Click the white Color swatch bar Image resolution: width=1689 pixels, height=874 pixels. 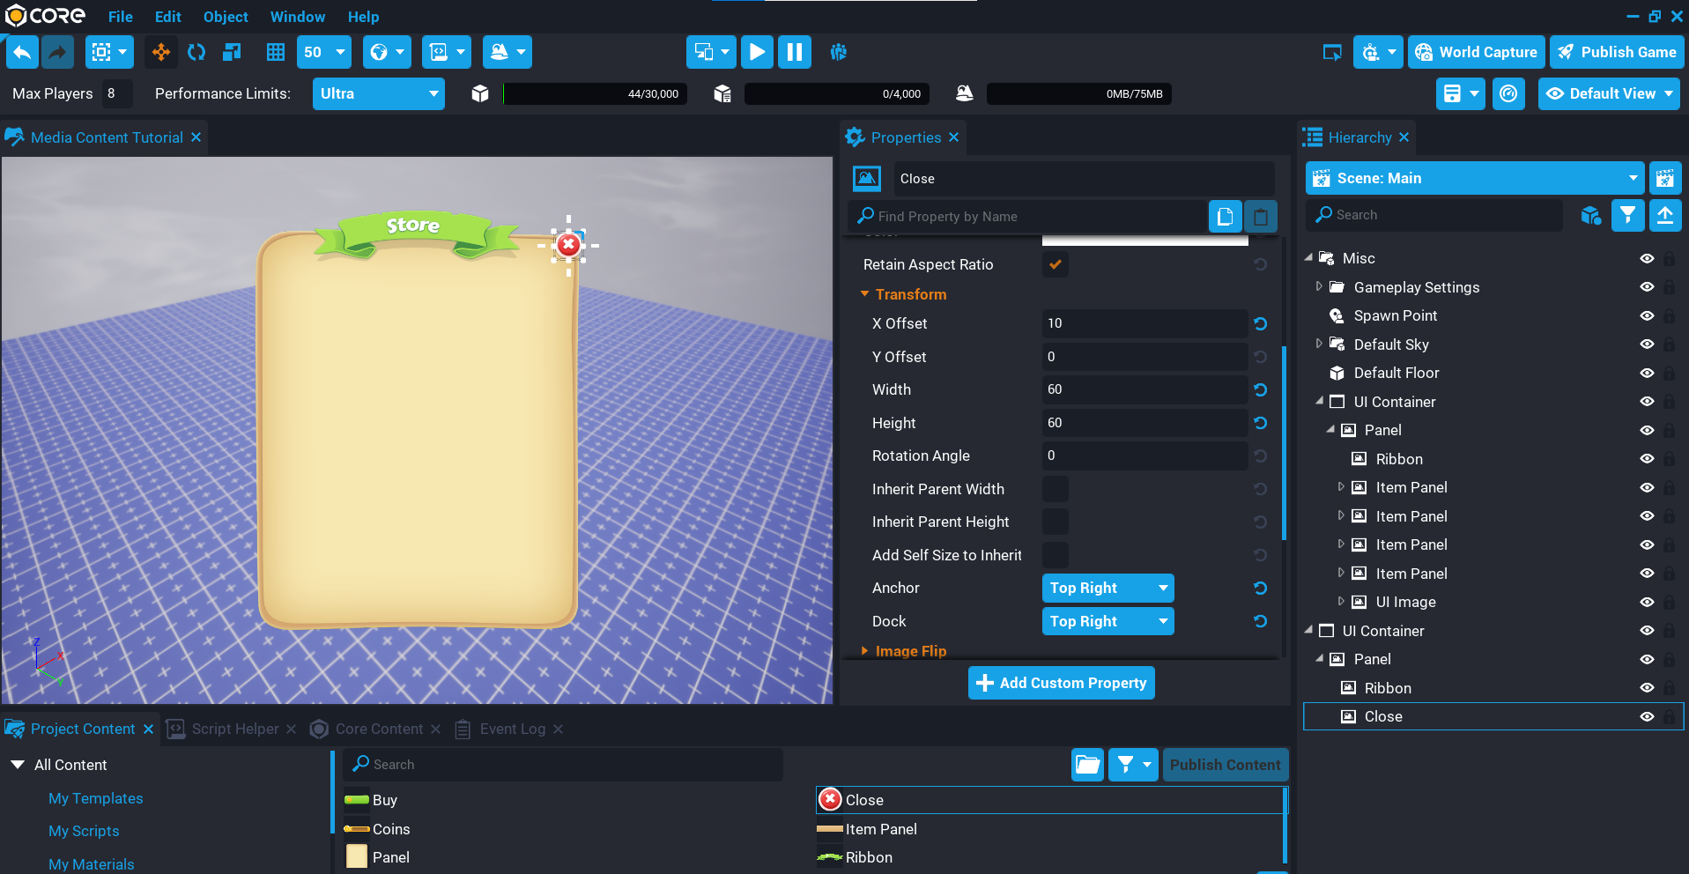1145,241
